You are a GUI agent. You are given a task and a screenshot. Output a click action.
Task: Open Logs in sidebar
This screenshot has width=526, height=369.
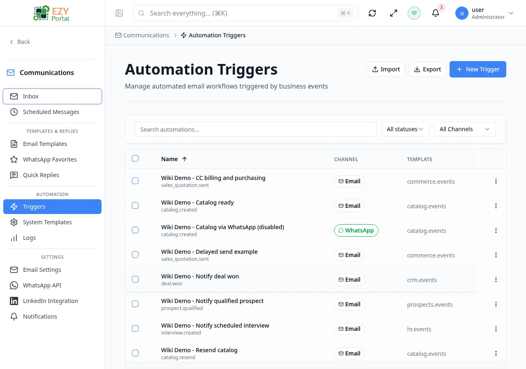[52, 238]
